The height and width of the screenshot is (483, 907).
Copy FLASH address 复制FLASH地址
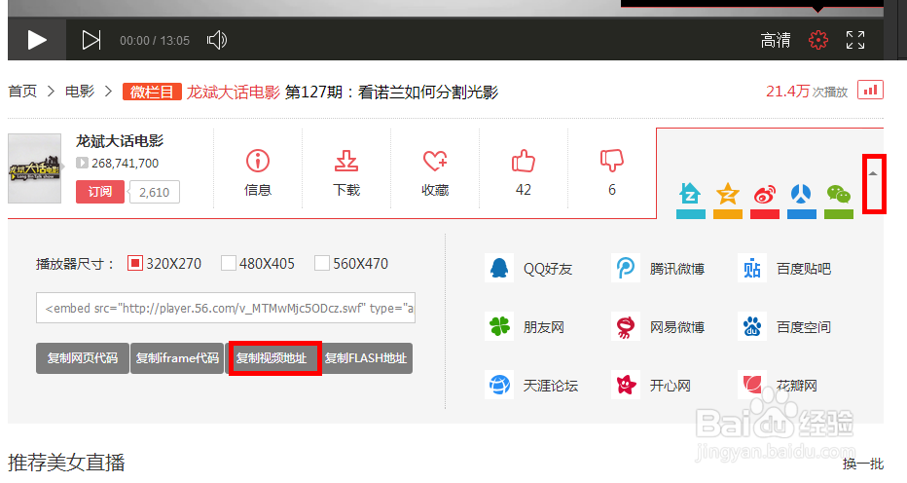pyautogui.click(x=366, y=358)
